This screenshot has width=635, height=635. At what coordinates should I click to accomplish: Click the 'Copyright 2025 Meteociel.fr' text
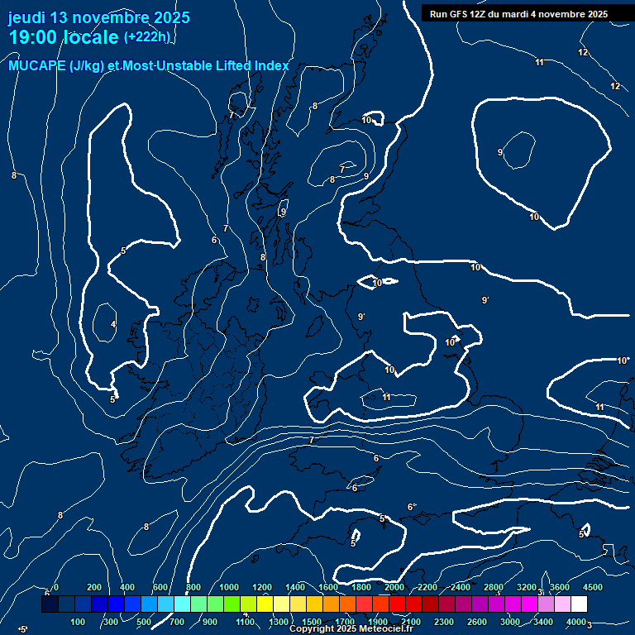click(351, 628)
